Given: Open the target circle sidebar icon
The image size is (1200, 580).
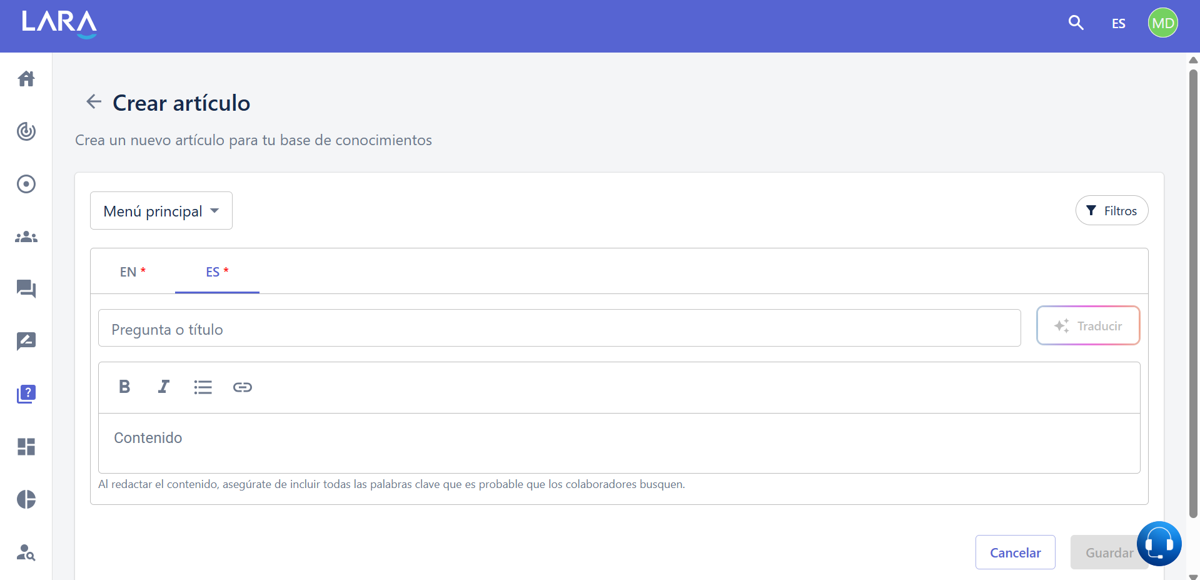Looking at the screenshot, I should coord(26,184).
